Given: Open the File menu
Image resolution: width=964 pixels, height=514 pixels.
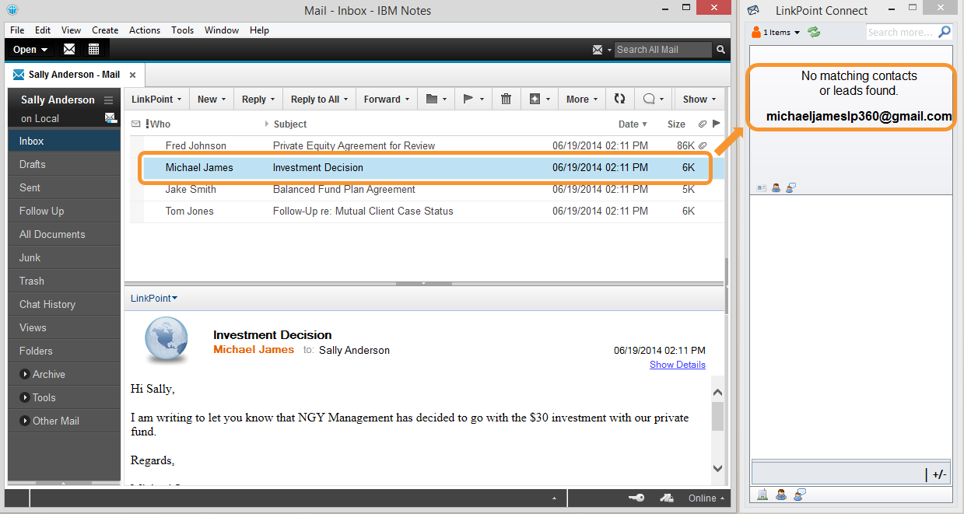Looking at the screenshot, I should tap(17, 30).
